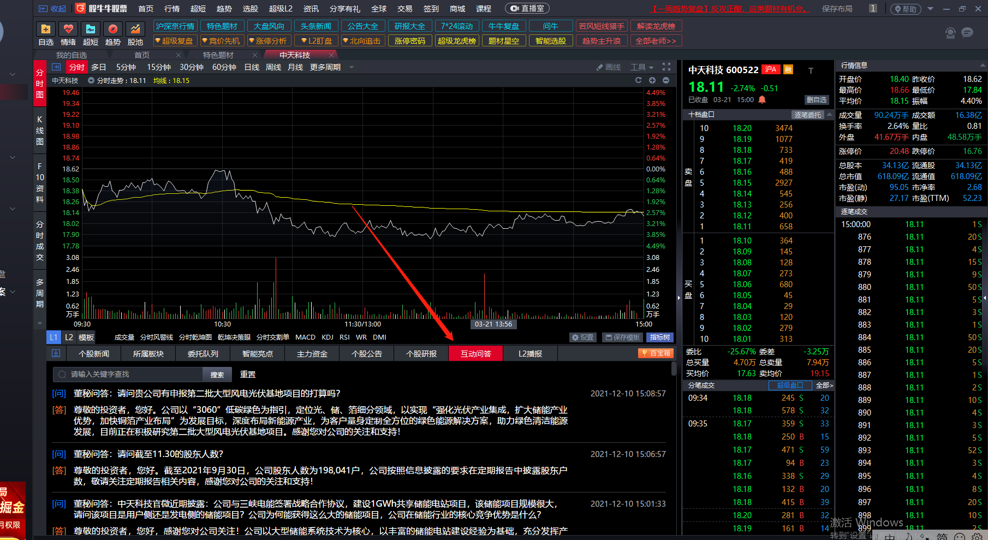Click the download arrow icon left of 个股新闻
This screenshot has height=540, width=988.
tap(56, 354)
